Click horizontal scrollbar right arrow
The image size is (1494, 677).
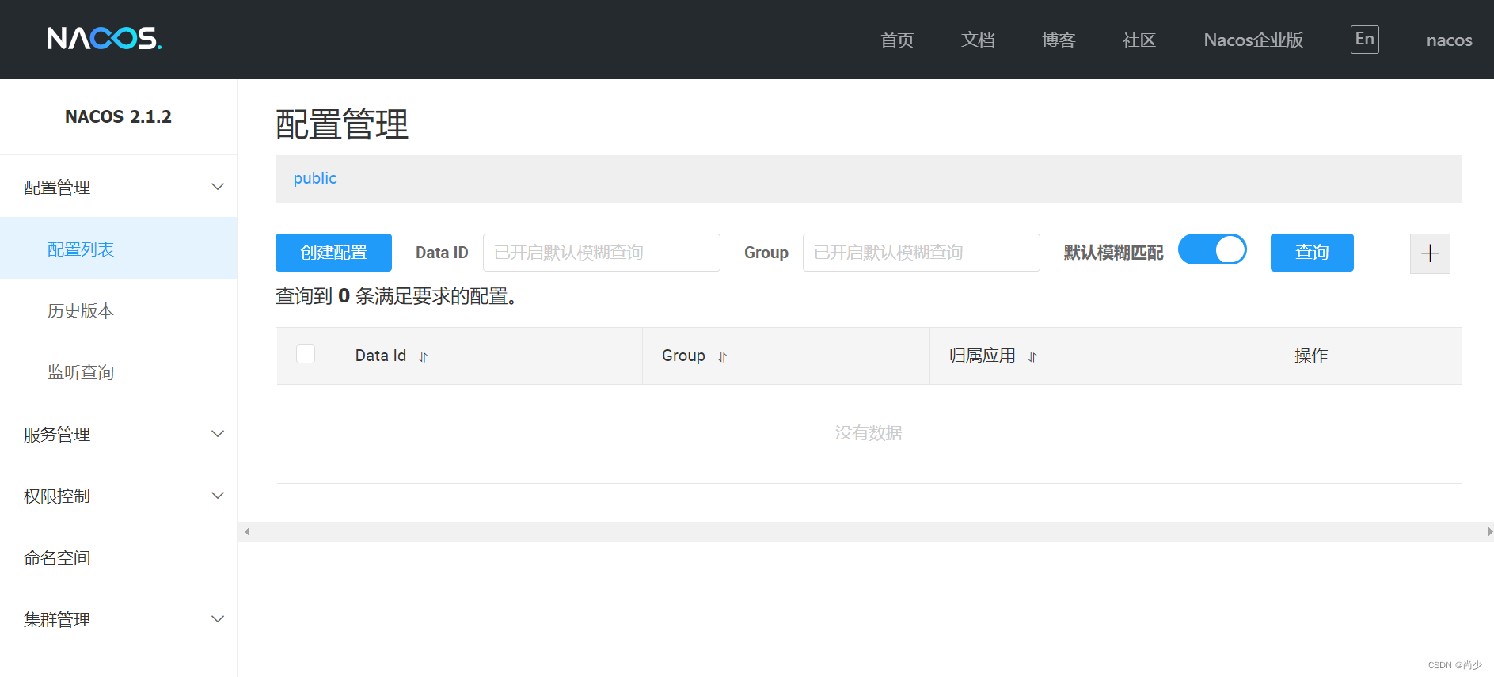(x=1489, y=531)
